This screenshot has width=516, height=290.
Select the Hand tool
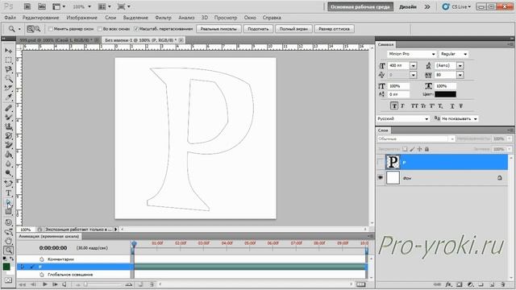[9, 241]
